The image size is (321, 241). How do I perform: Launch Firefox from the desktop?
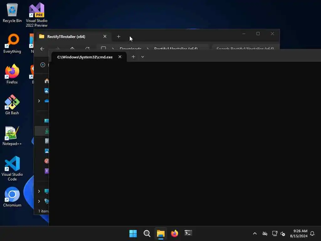click(12, 74)
